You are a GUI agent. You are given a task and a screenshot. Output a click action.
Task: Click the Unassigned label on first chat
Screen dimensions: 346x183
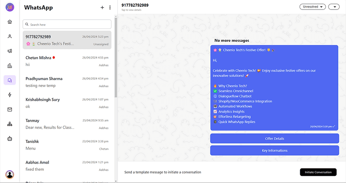101,44
